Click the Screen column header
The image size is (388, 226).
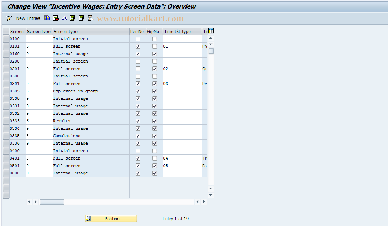point(17,31)
